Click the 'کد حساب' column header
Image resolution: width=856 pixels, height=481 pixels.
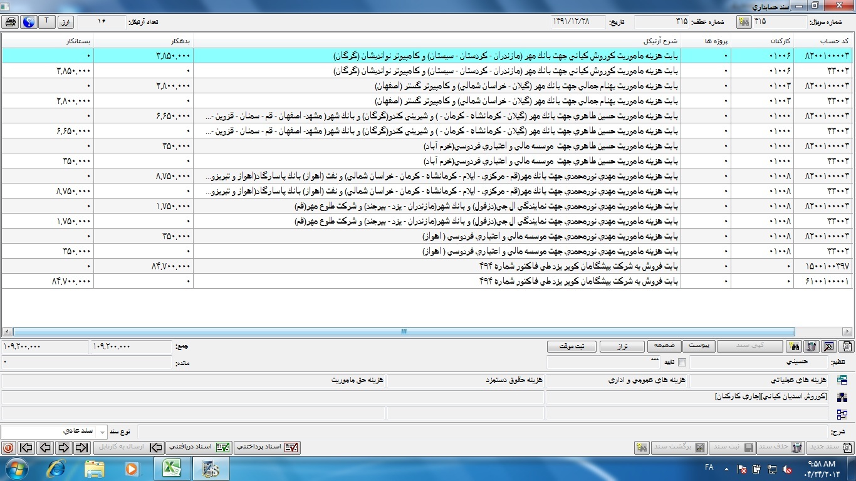click(825, 41)
